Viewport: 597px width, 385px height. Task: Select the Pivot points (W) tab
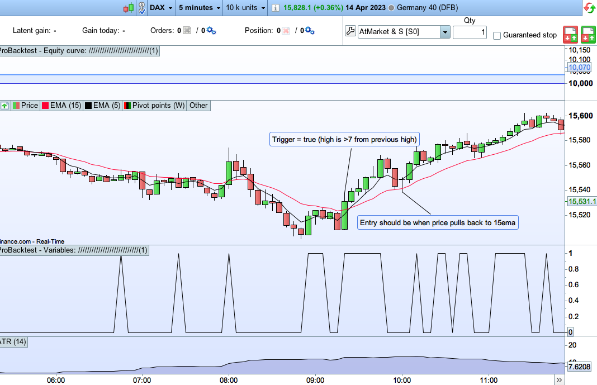[x=154, y=106]
